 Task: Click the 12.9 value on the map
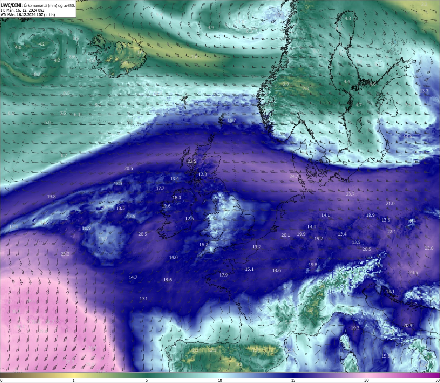370,215
